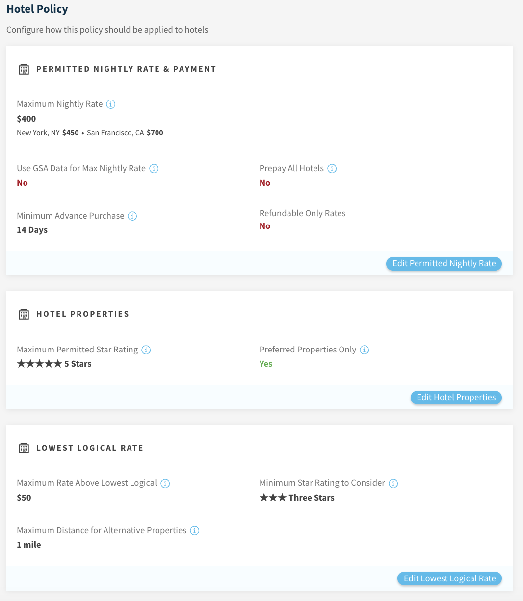Click the green Yes under Preferred Properties Only
This screenshot has width=523, height=601.
pos(266,364)
